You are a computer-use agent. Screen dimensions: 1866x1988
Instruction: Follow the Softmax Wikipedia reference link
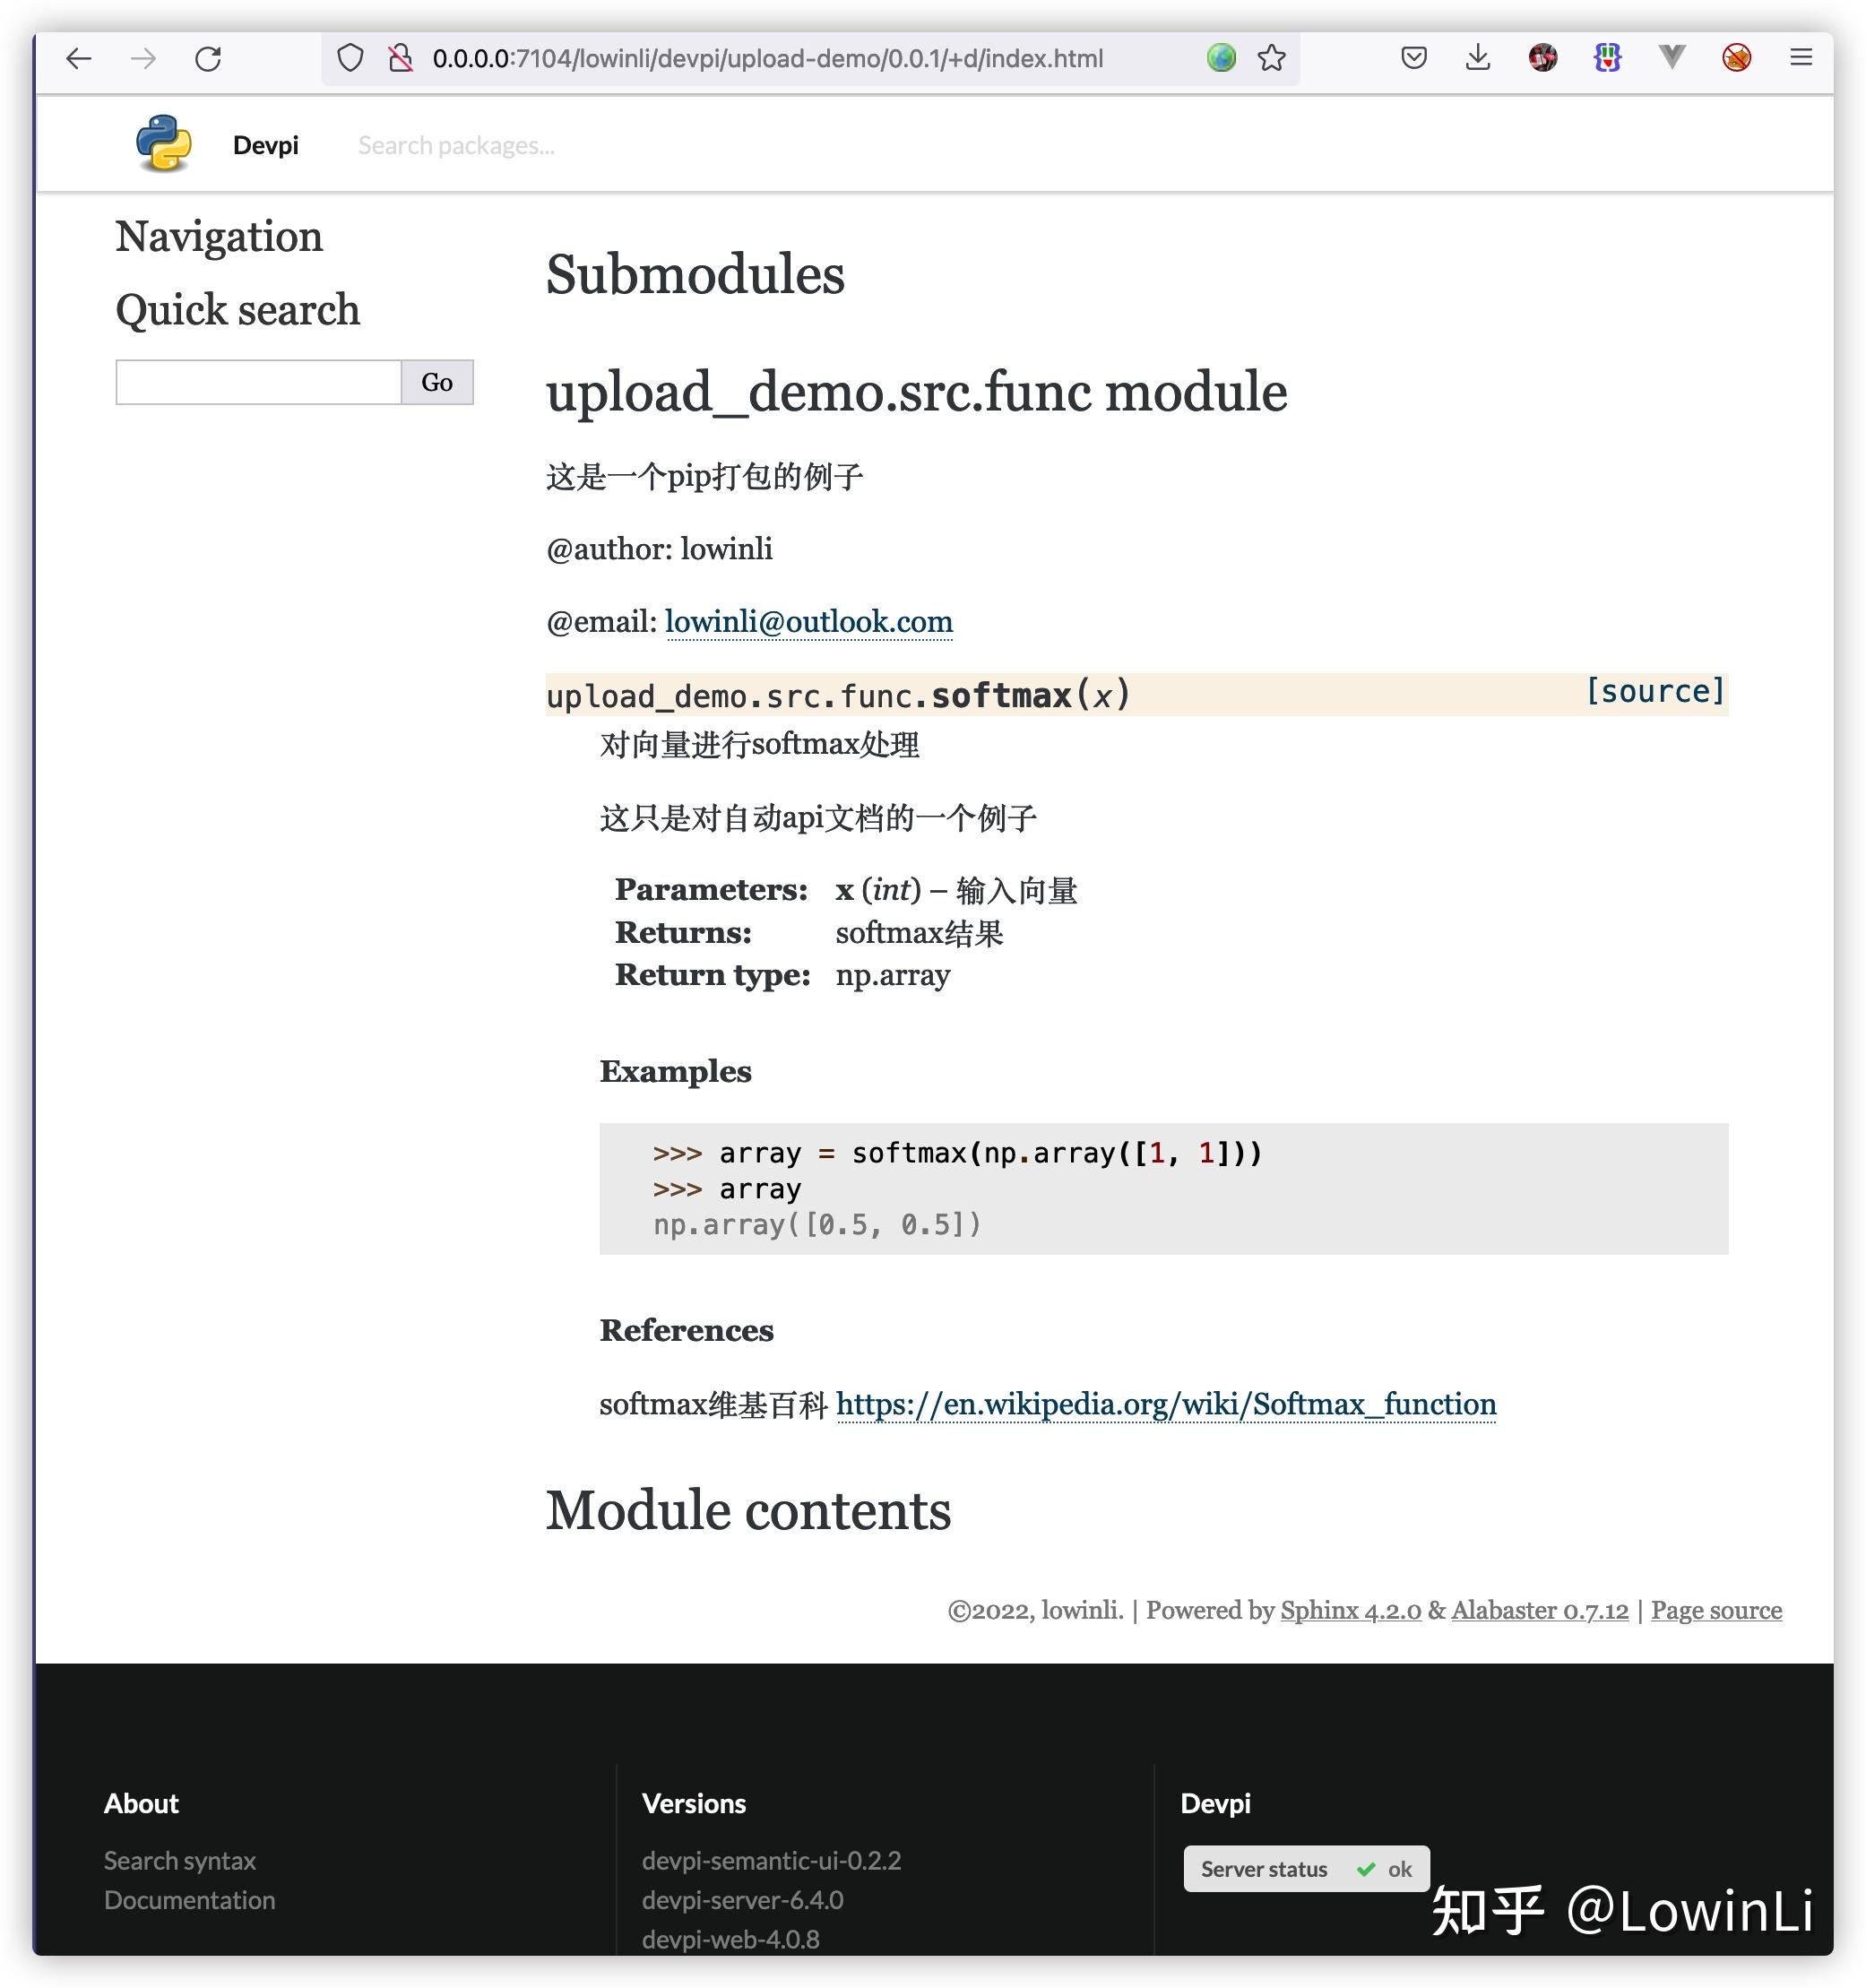tap(1165, 1404)
